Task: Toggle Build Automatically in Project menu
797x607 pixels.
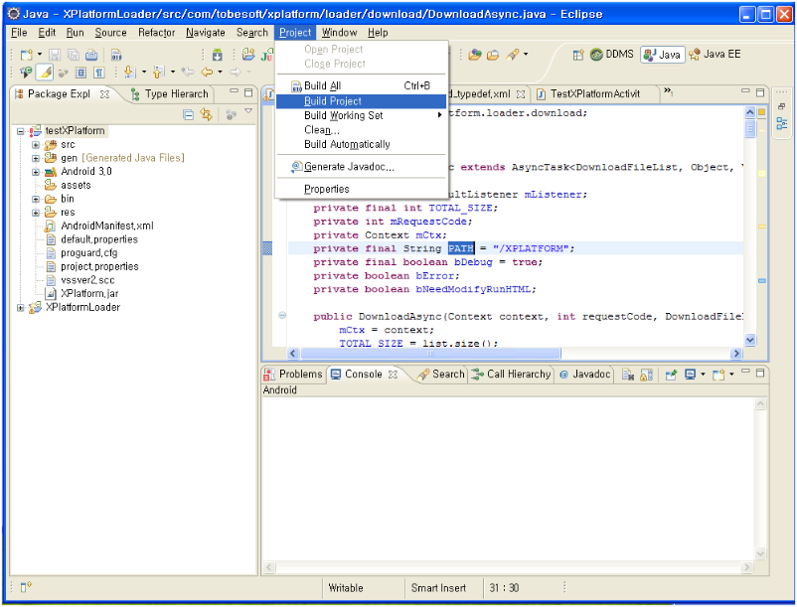Action: [x=362, y=144]
